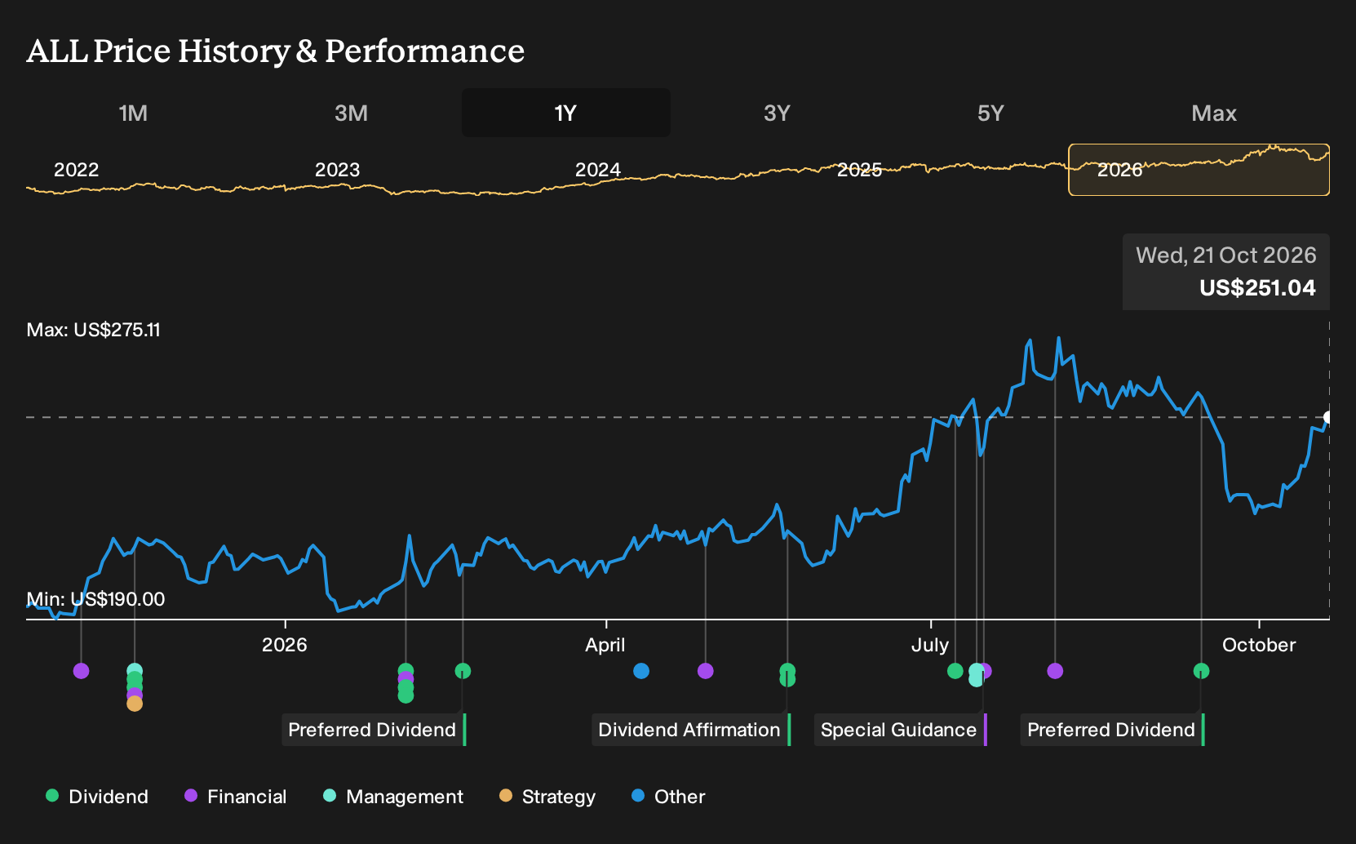The image size is (1356, 844).
Task: Click the 'Min: US$190.00' label
Action: click(x=95, y=599)
